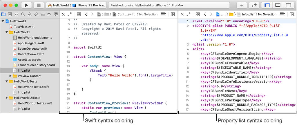Show the Debug navigator tab

click(x=43, y=14)
